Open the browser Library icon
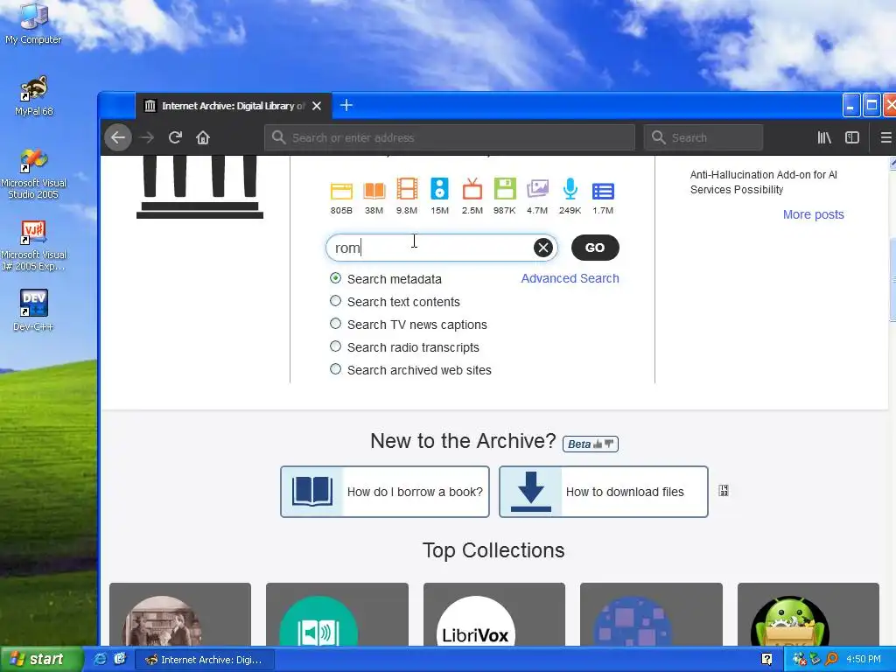 point(824,137)
